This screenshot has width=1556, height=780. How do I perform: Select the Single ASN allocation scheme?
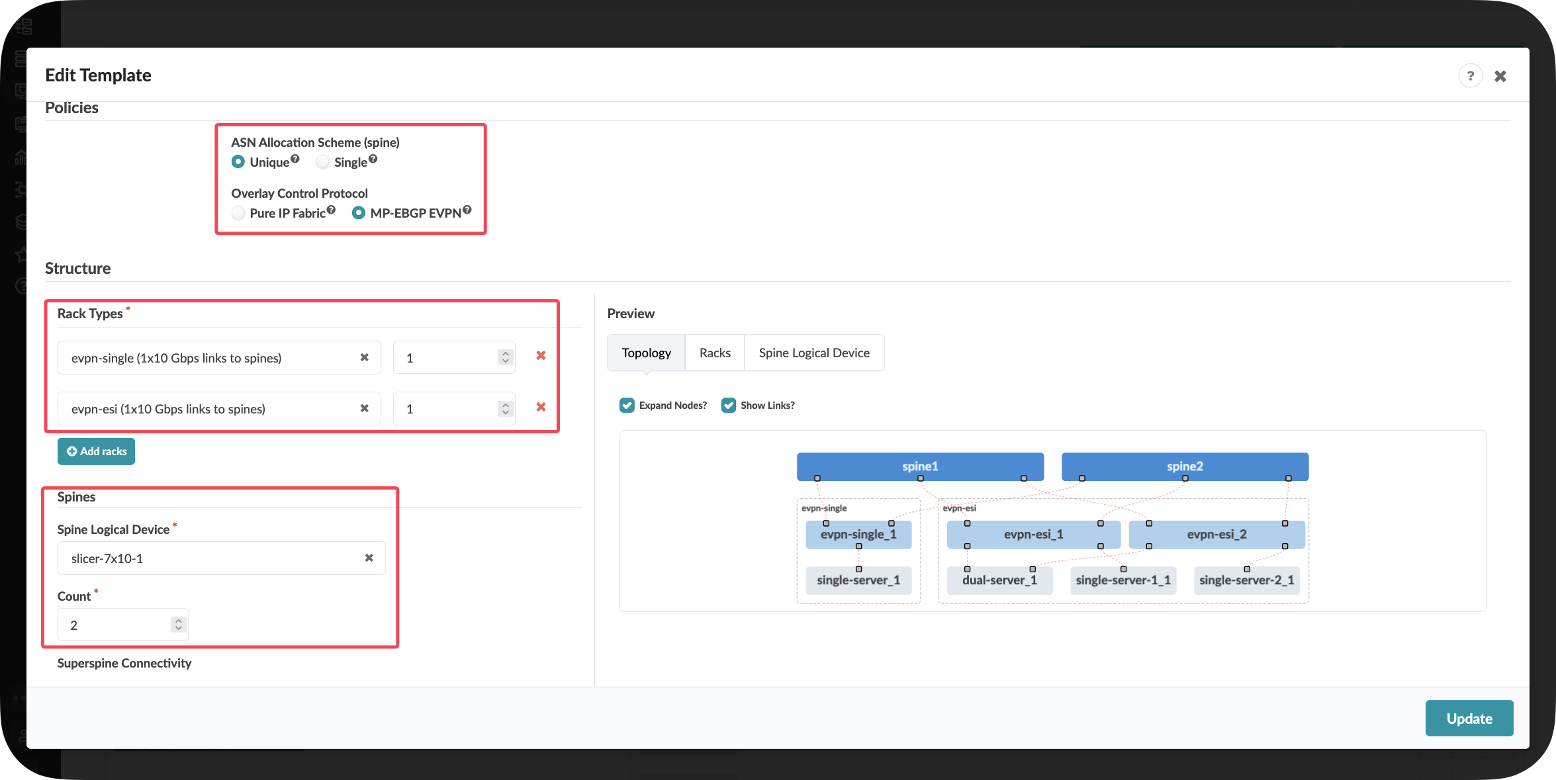(323, 162)
